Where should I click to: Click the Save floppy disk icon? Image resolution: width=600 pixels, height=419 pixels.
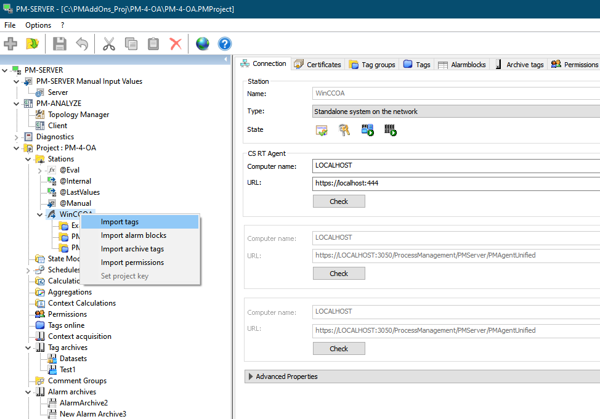point(60,44)
